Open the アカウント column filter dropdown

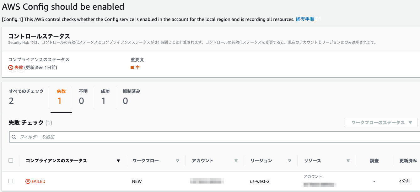236,160
